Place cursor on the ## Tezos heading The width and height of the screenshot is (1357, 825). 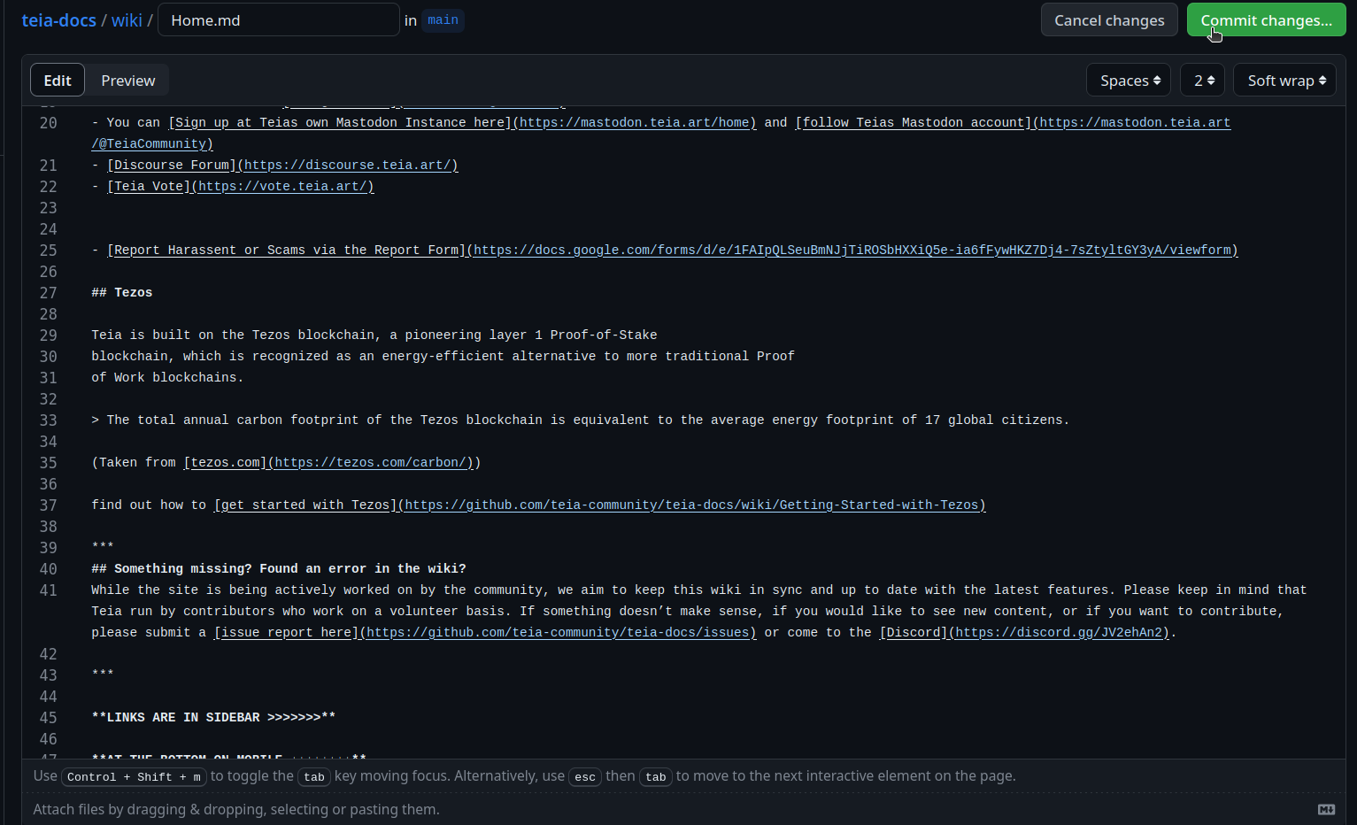122,293
